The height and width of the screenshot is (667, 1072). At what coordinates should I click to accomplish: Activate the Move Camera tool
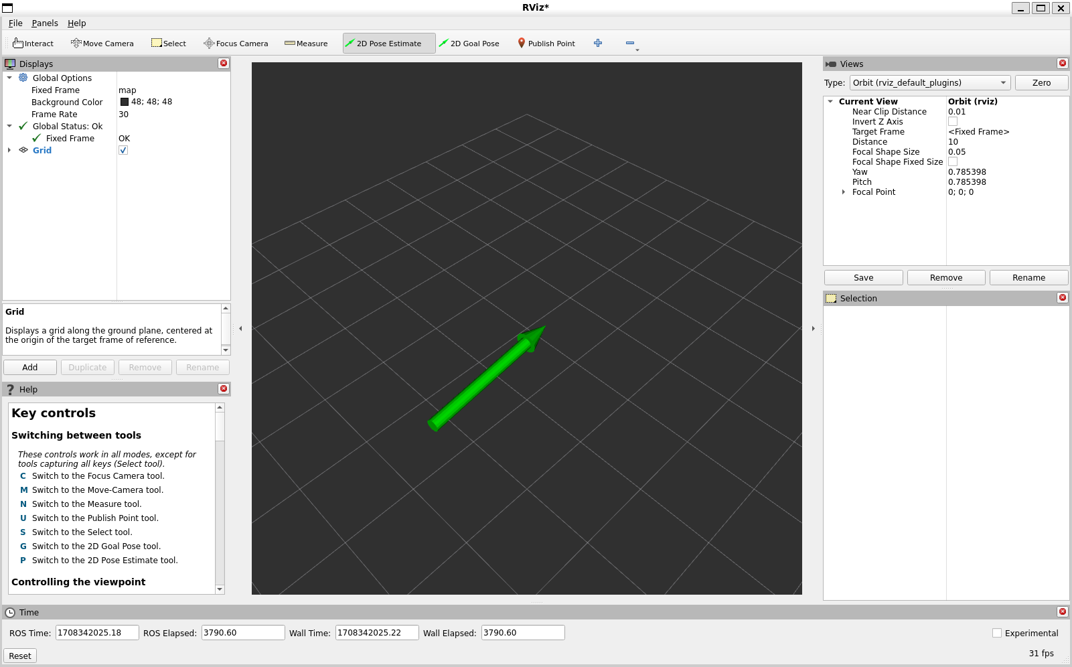102,44
